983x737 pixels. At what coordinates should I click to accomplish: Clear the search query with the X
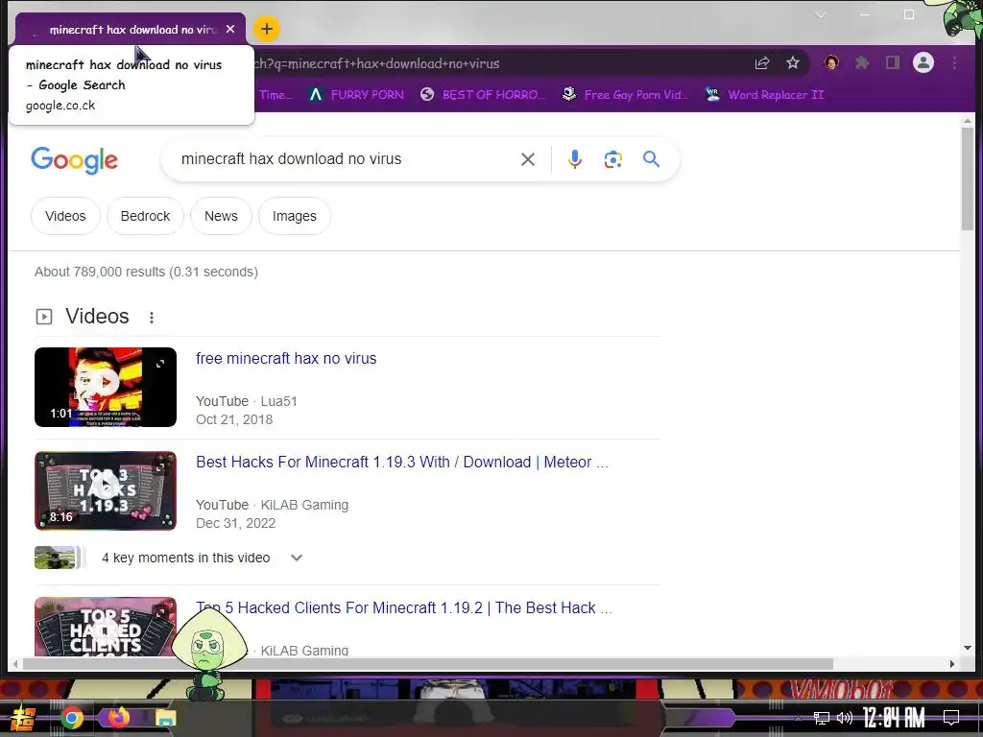click(528, 159)
